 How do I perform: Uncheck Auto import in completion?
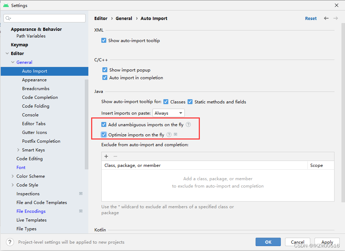(x=105, y=77)
